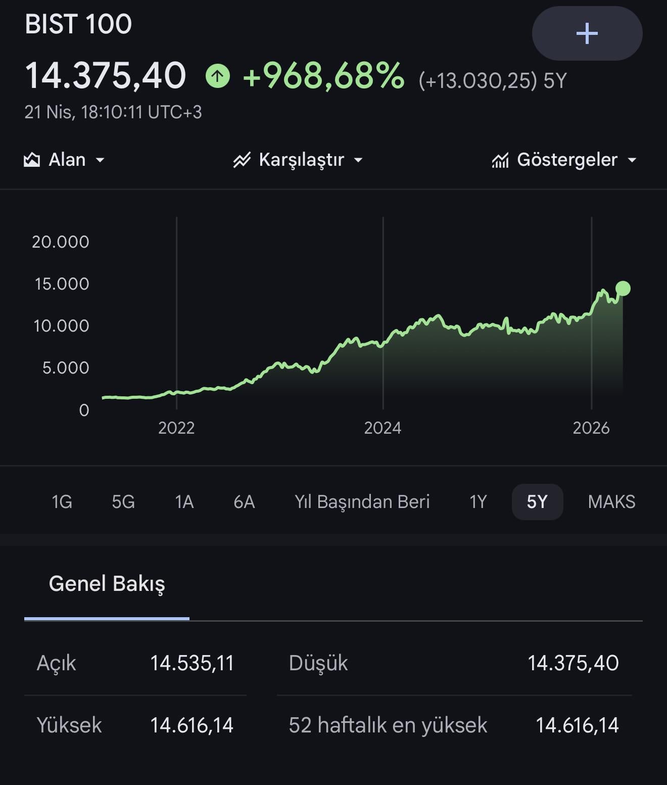Click the Karşılaştır compare icon
Image resolution: width=667 pixels, height=785 pixels.
tap(242, 160)
